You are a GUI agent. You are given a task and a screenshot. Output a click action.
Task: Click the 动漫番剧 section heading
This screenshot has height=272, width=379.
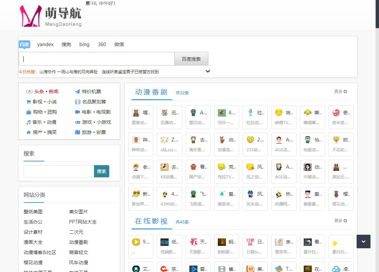(151, 92)
